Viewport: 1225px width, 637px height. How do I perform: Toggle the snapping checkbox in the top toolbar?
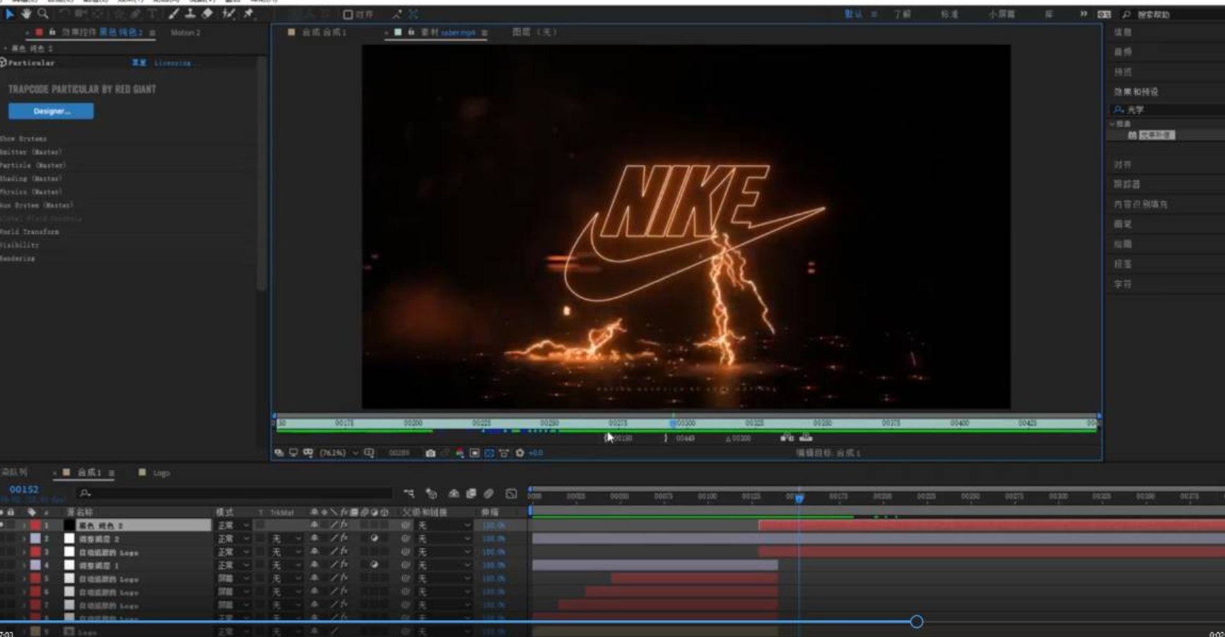348,14
